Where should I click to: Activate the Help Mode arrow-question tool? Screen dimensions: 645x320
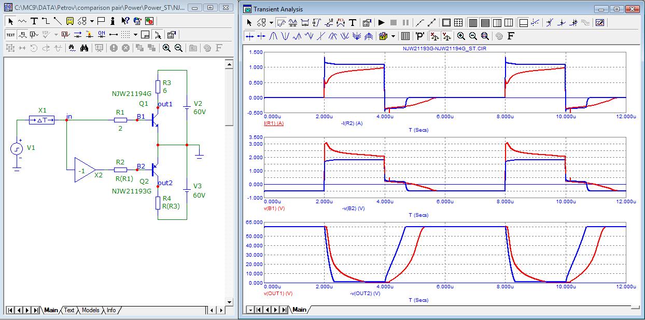pyautogui.click(x=125, y=21)
